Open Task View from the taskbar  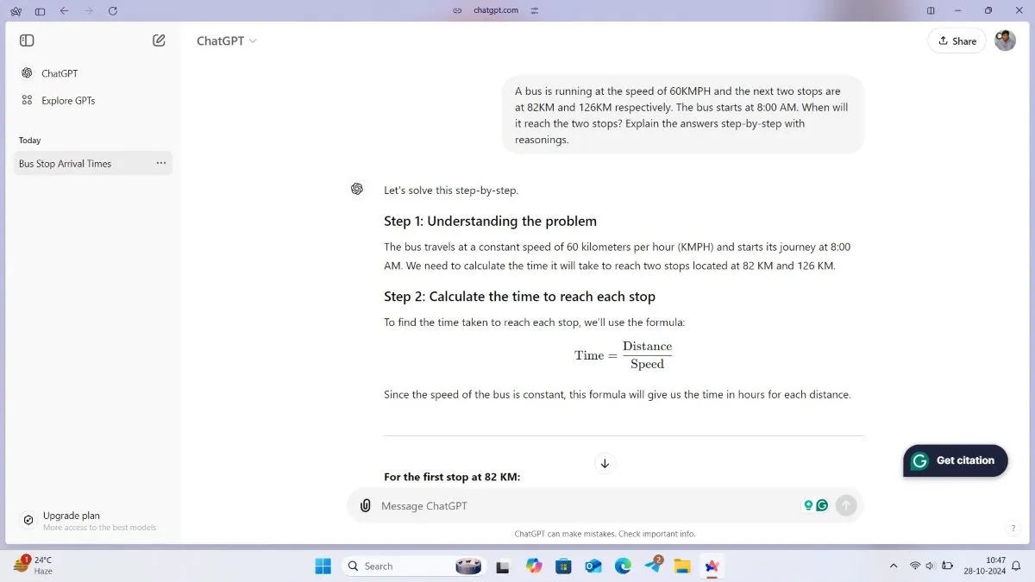click(x=503, y=566)
